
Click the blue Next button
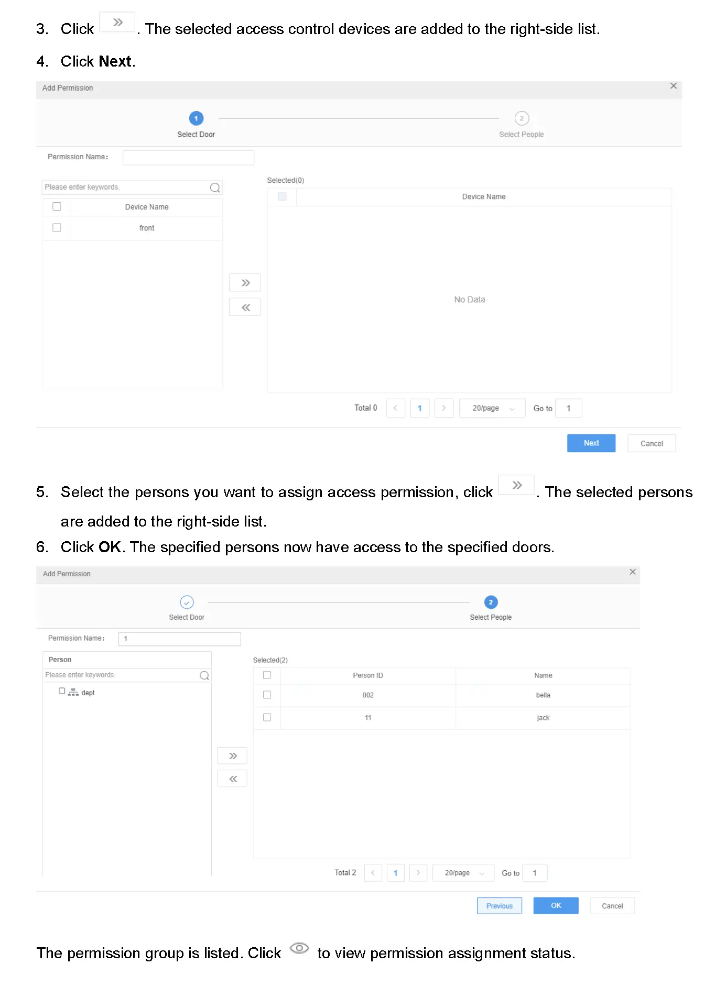[x=591, y=443]
